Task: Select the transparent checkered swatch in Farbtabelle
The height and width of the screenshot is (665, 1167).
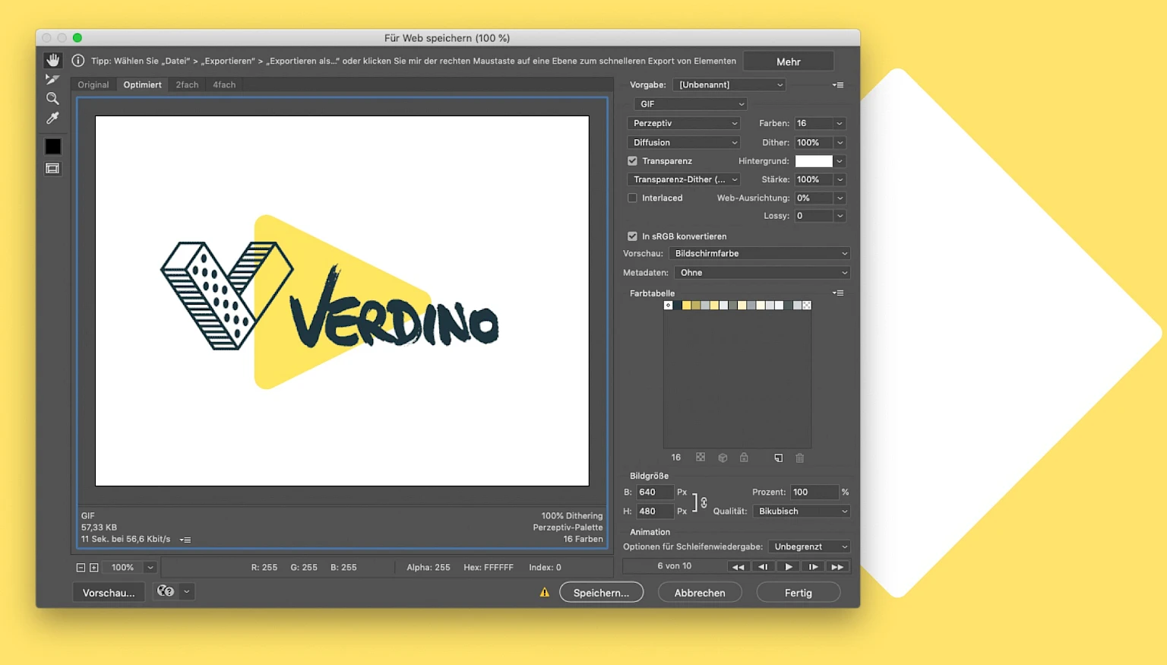Action: pyautogui.click(x=807, y=306)
